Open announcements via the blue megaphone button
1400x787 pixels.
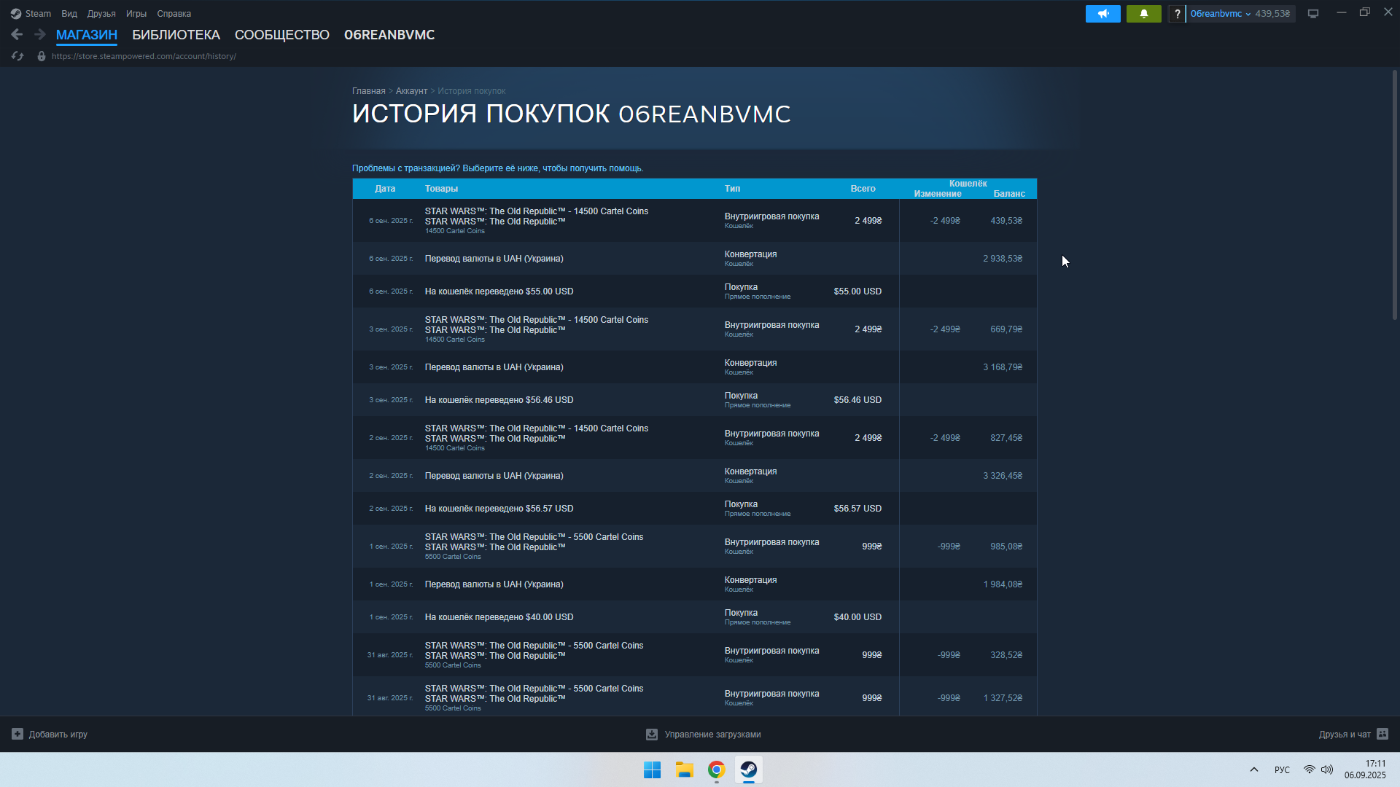point(1102,14)
